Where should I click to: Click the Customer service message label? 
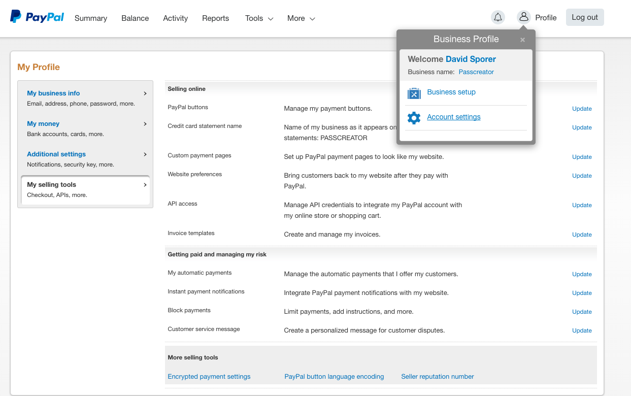pos(204,329)
